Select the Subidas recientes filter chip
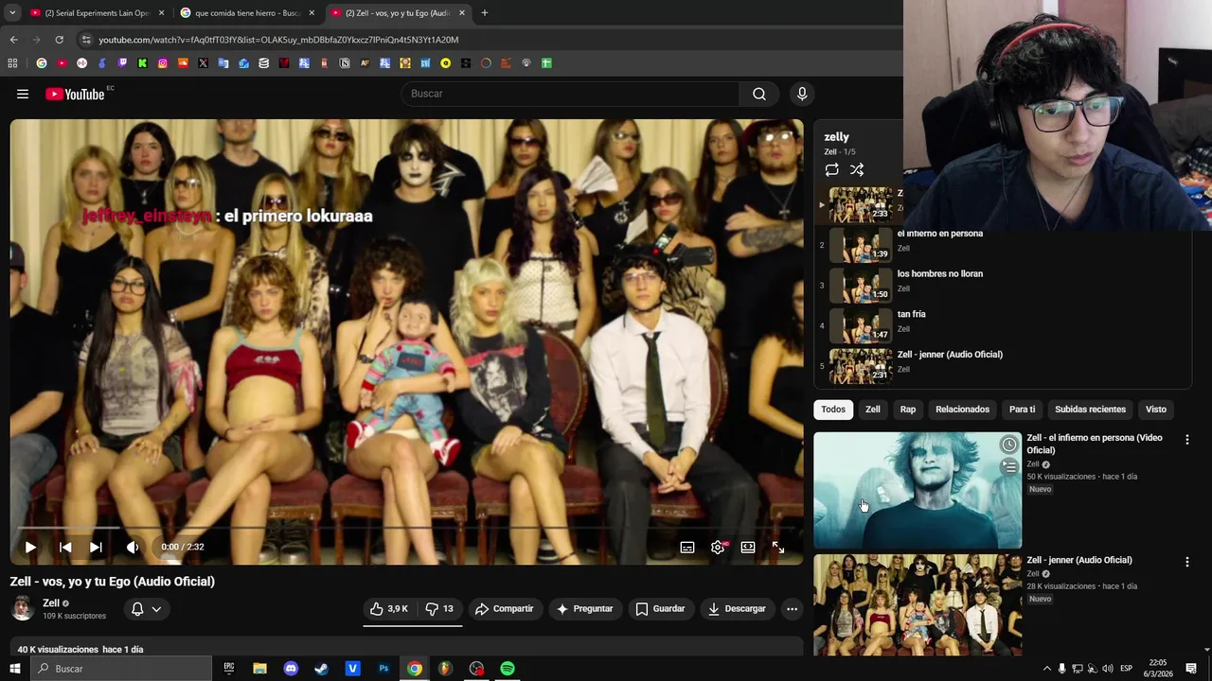The height and width of the screenshot is (681, 1212). tap(1090, 410)
